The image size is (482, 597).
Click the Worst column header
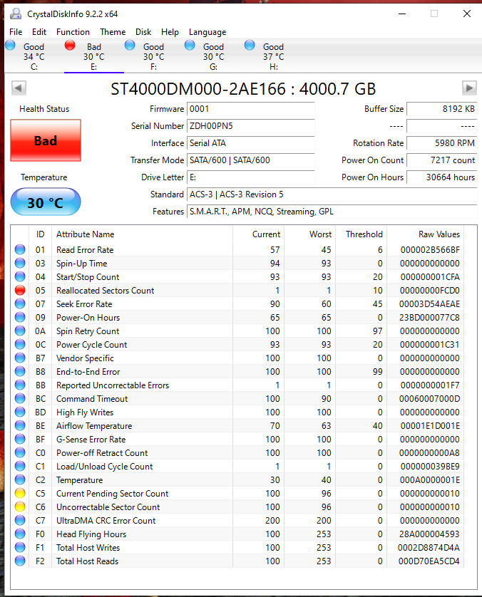pos(309,234)
